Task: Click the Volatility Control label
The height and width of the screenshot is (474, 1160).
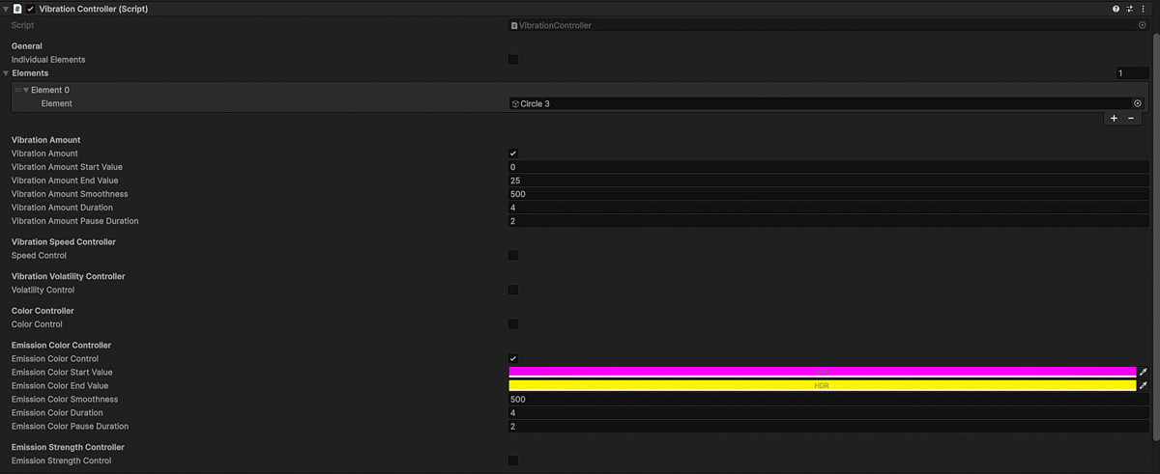Action: (x=43, y=290)
